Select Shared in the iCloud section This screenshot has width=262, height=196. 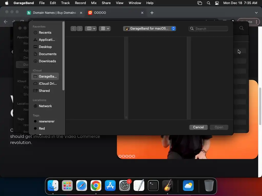[x=45, y=91]
